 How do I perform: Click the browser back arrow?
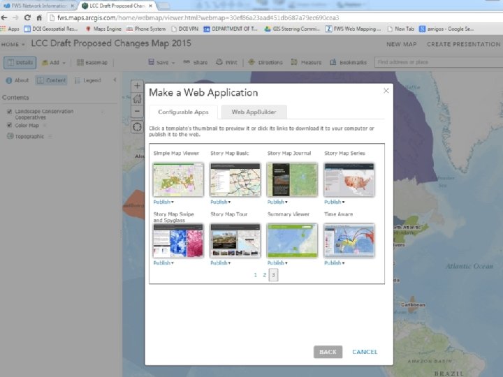point(4,17)
